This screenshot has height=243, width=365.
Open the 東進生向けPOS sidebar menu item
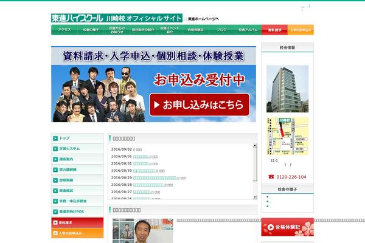click(77, 211)
